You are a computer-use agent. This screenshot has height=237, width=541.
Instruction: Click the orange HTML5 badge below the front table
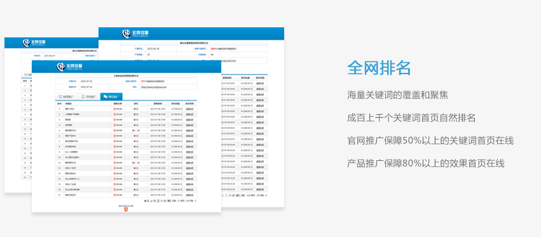click(126, 209)
